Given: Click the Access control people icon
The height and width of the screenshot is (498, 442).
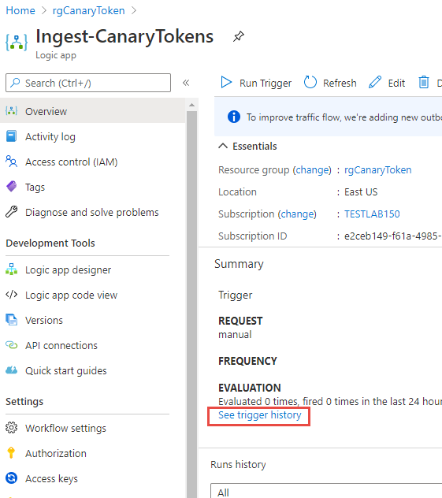Looking at the screenshot, I should pos(12,161).
